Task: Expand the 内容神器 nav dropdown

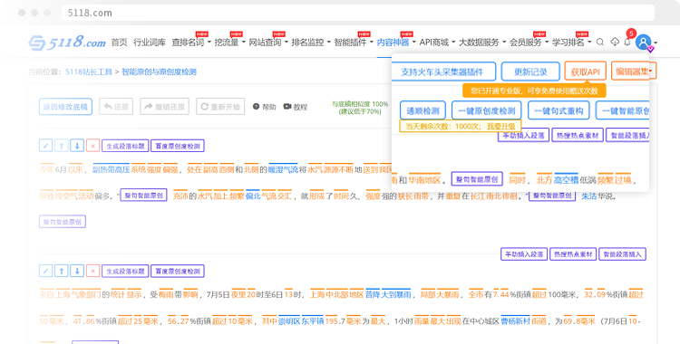Action: tap(413, 43)
